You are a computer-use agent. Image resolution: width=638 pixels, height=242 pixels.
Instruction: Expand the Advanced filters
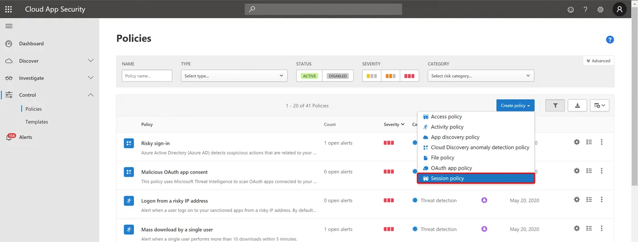coord(598,61)
